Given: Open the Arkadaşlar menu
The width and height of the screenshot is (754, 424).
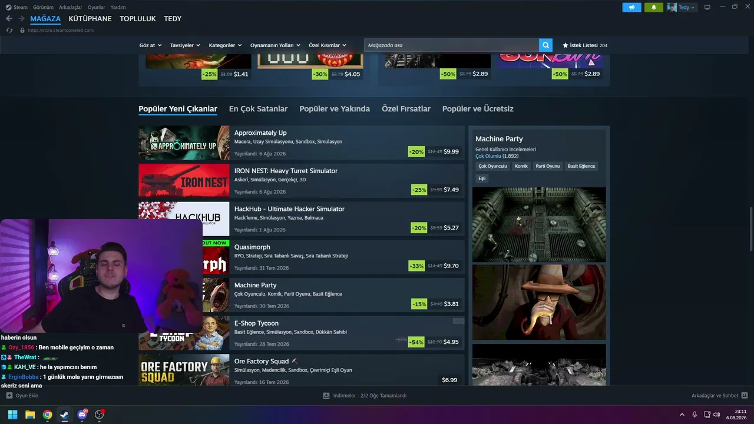Looking at the screenshot, I should click(x=71, y=7).
